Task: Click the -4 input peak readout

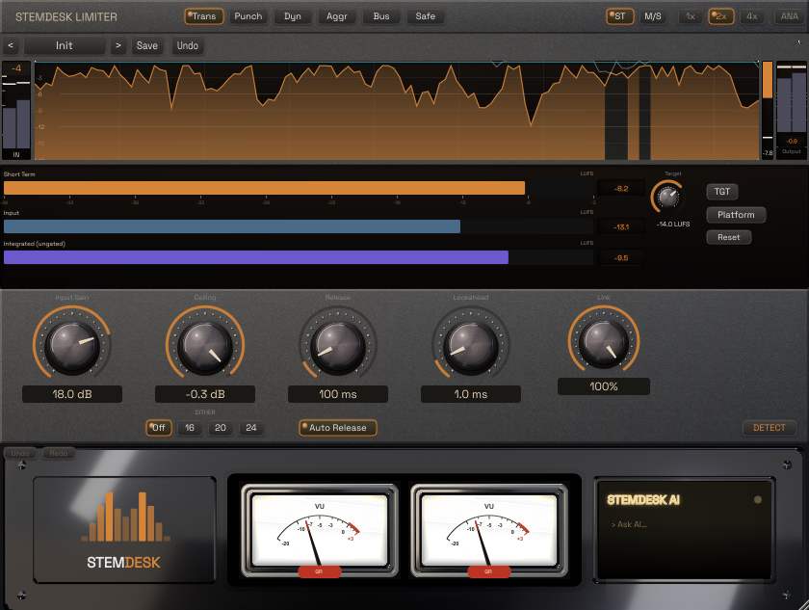Action: [16, 68]
